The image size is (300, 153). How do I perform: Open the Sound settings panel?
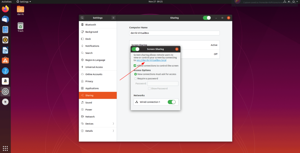click(x=89, y=102)
